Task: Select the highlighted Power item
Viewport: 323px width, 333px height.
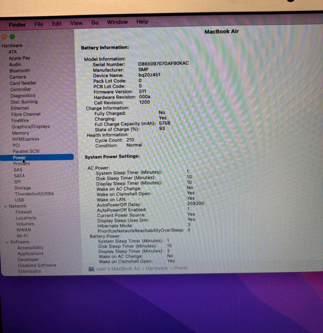Action: pyautogui.click(x=37, y=157)
